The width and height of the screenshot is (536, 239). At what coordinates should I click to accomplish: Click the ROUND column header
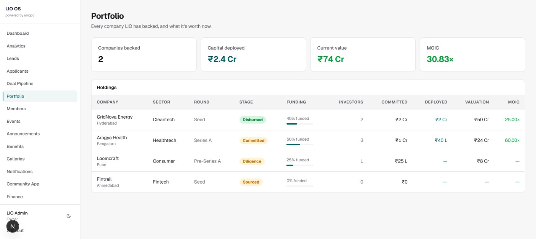coord(202,102)
